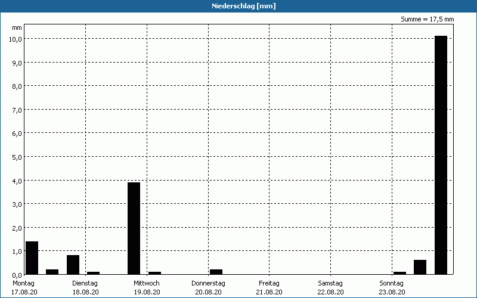Click the 5,0 y-axis label
This screenshot has width=477, height=298.
17,157
